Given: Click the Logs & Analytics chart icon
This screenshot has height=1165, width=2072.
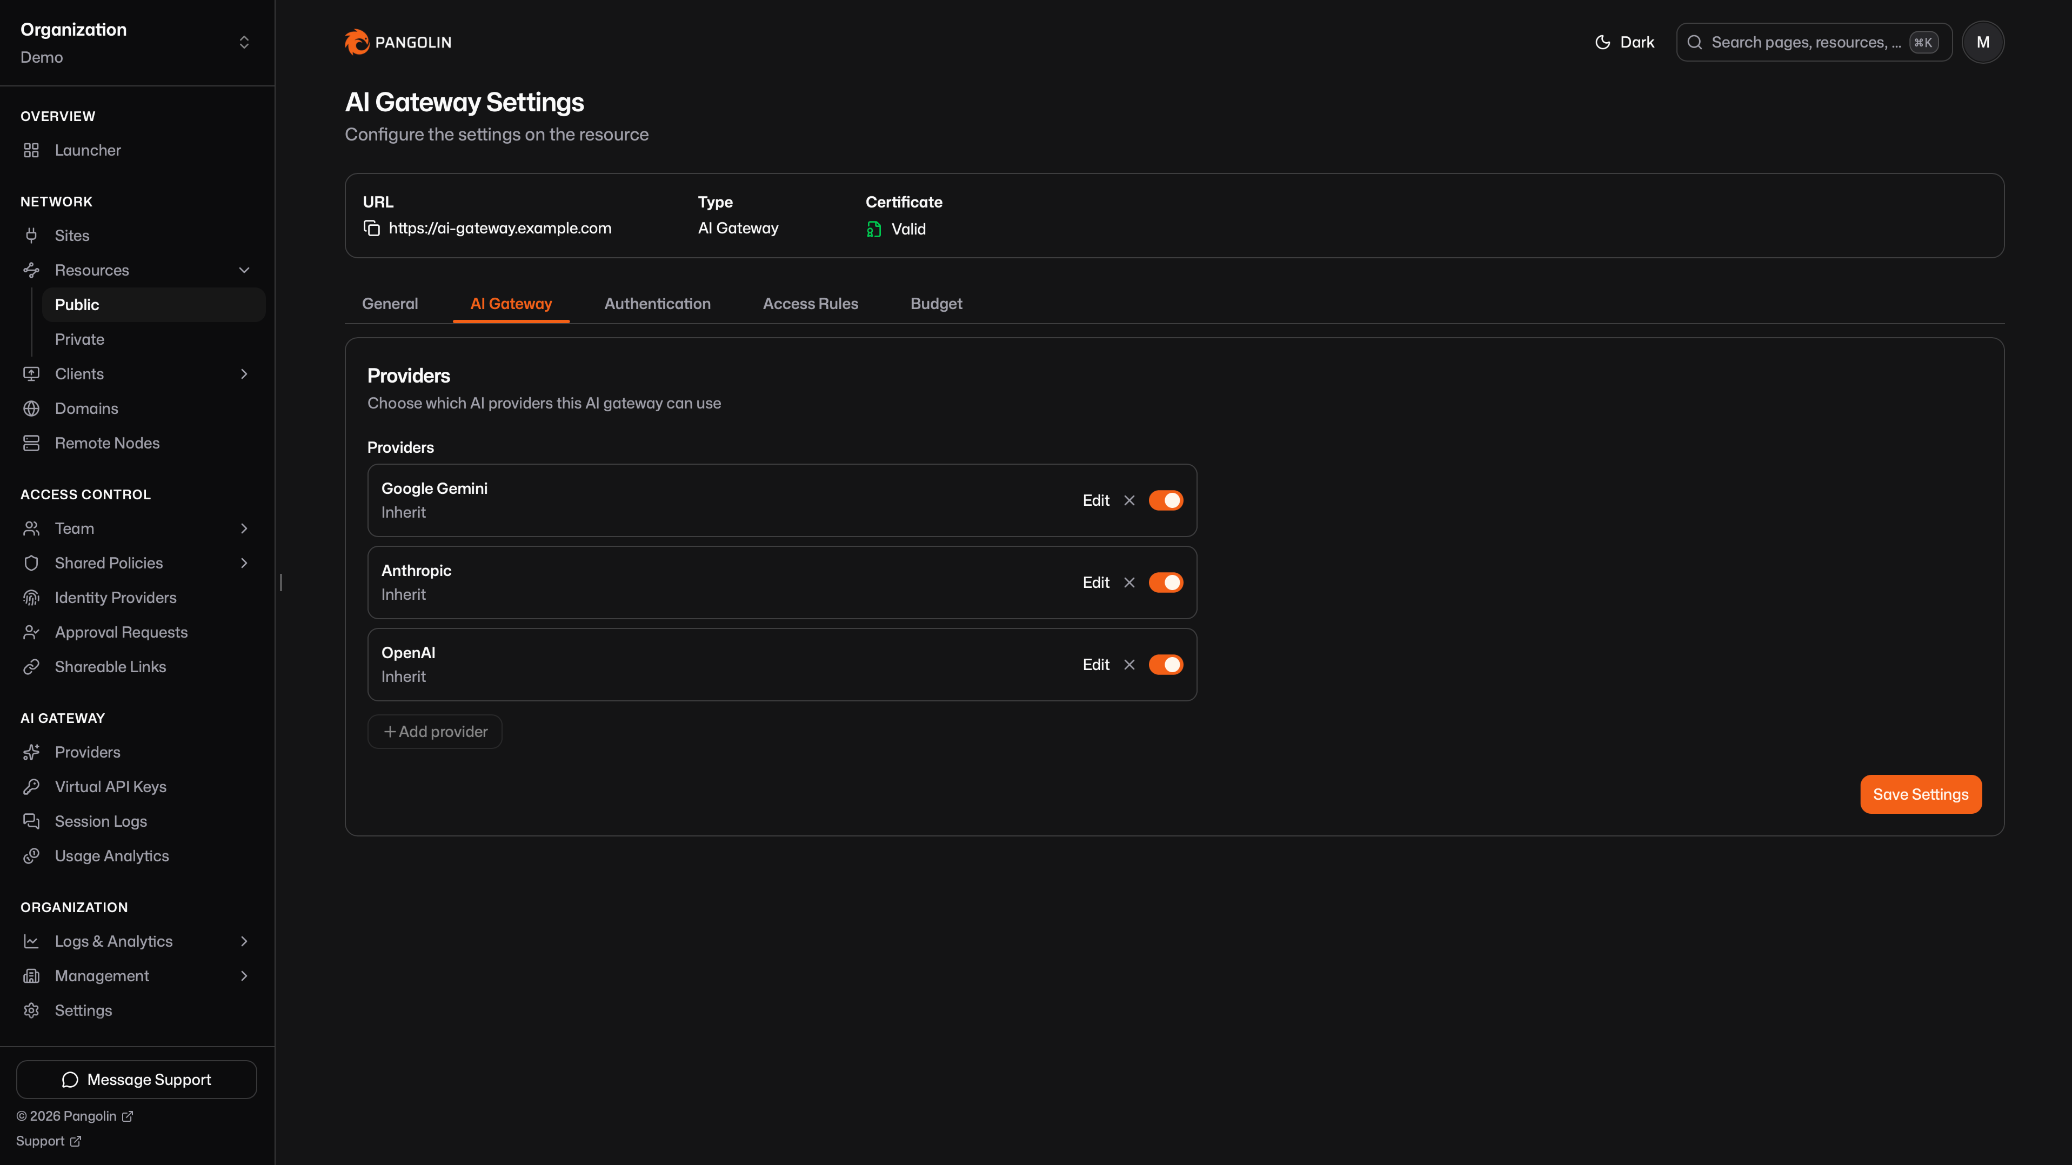Looking at the screenshot, I should [x=31, y=941].
